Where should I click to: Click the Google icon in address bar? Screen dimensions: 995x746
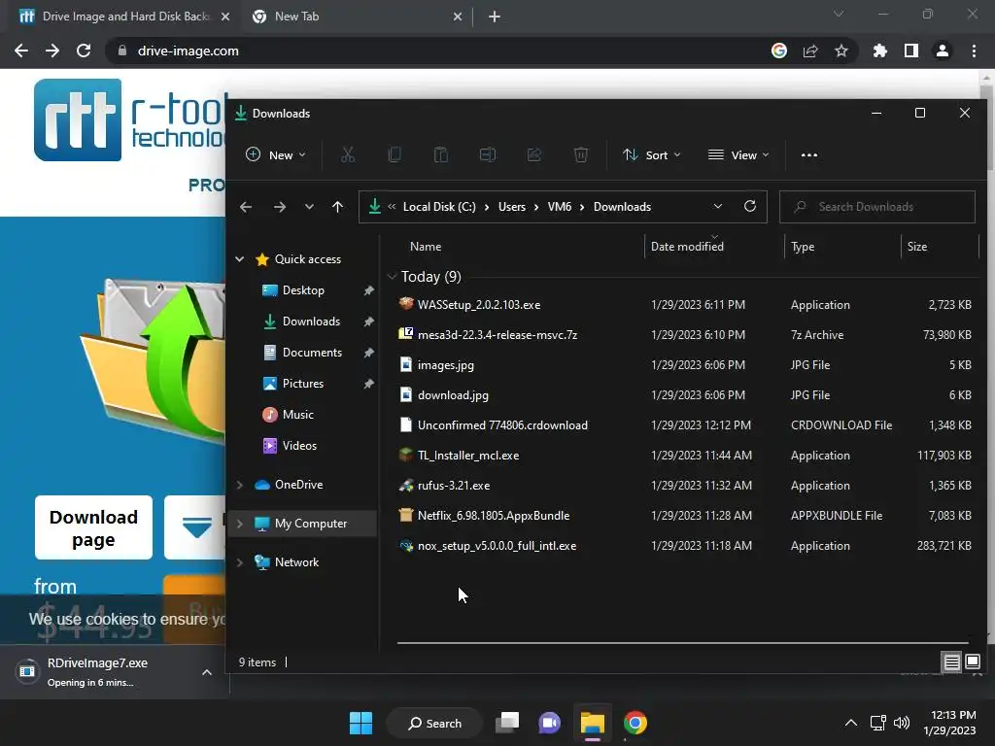click(x=779, y=51)
